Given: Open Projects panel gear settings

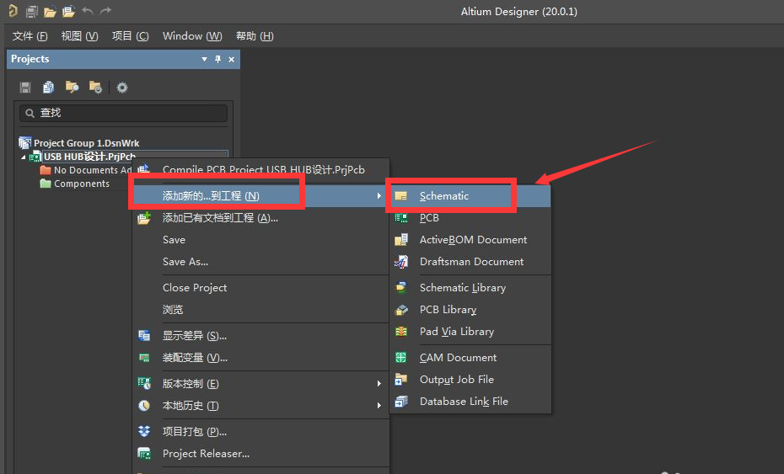Looking at the screenshot, I should pos(122,88).
